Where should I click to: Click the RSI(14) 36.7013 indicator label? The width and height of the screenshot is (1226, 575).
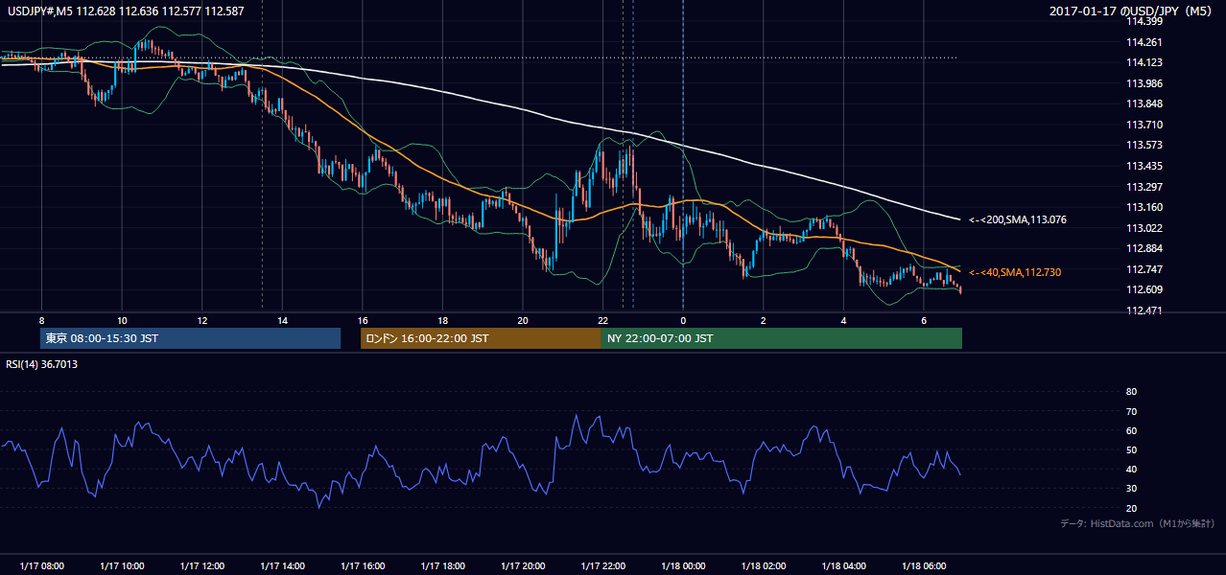42,363
